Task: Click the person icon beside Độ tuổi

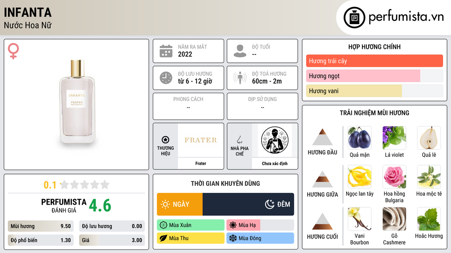Action: click(x=240, y=51)
